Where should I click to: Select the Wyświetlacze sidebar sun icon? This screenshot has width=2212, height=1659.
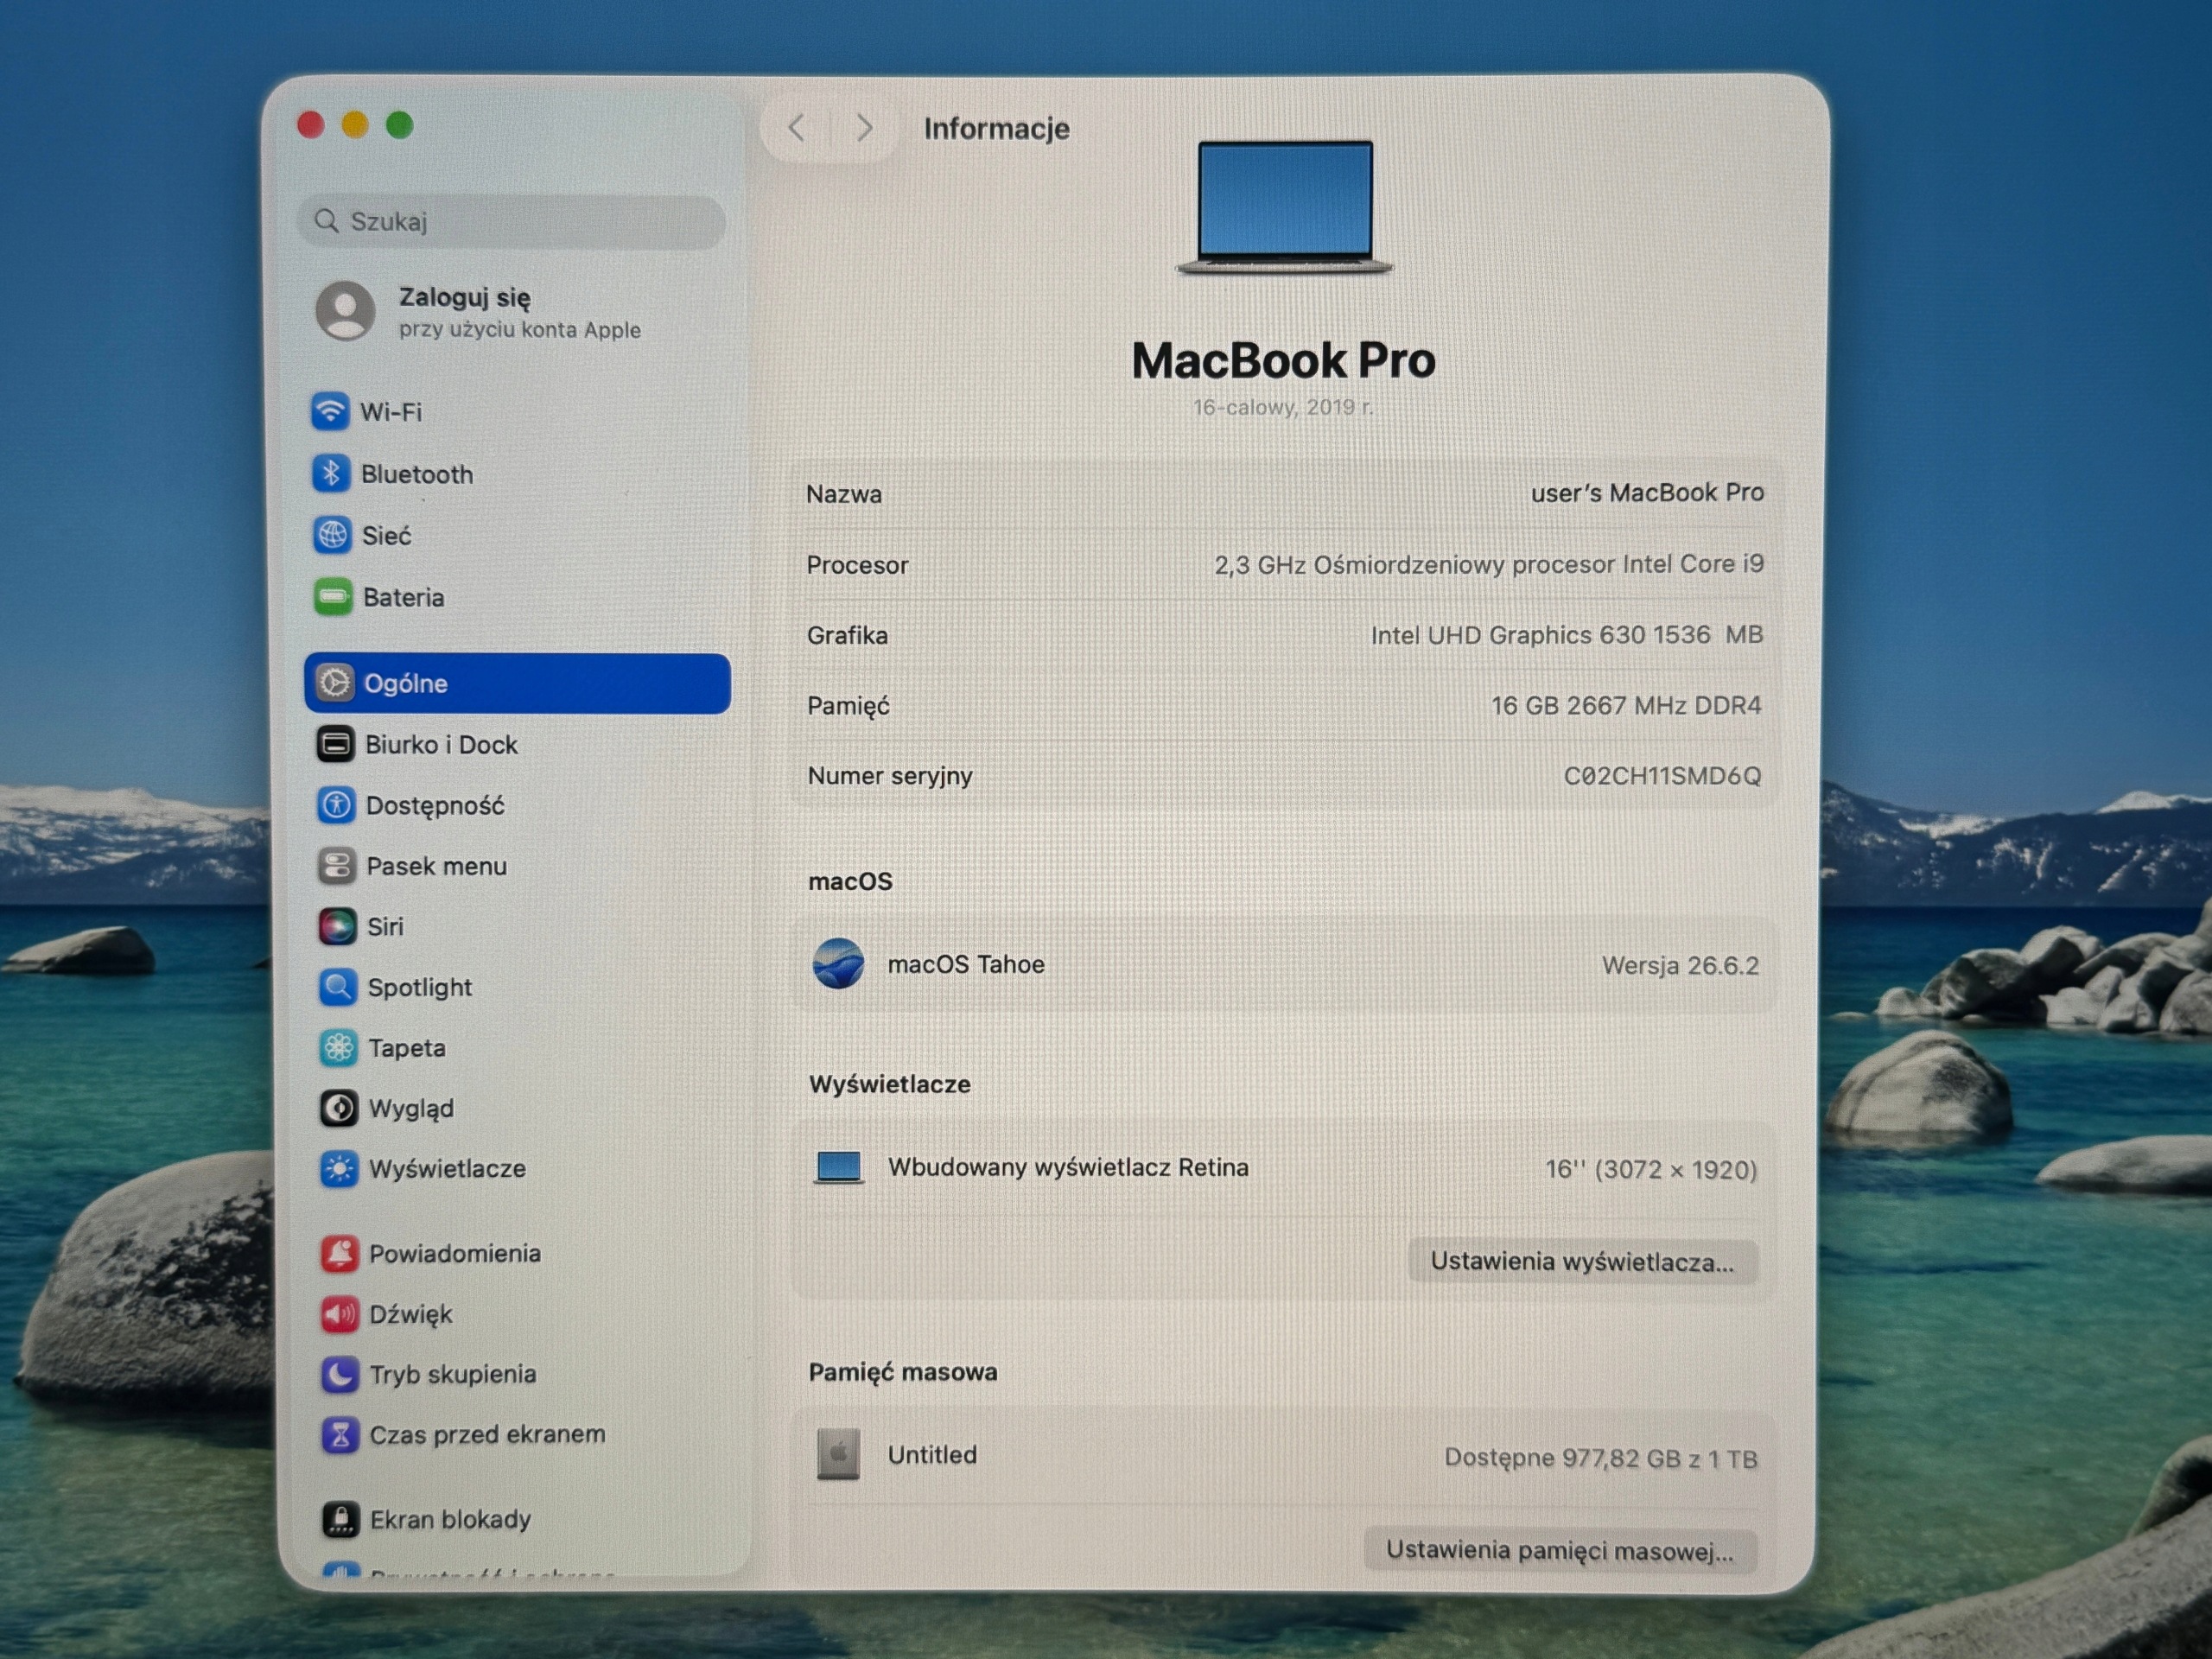click(x=339, y=1168)
